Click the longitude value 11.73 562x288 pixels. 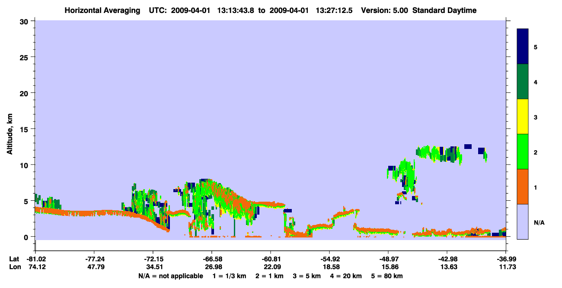(507, 267)
